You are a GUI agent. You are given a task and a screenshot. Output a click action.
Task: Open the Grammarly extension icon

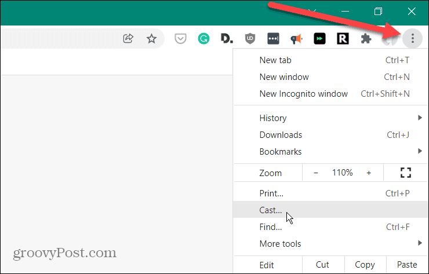point(203,39)
